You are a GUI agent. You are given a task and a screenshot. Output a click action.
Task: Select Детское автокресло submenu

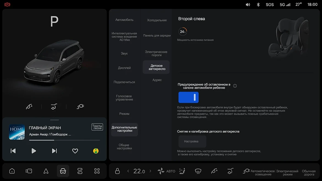(156, 67)
